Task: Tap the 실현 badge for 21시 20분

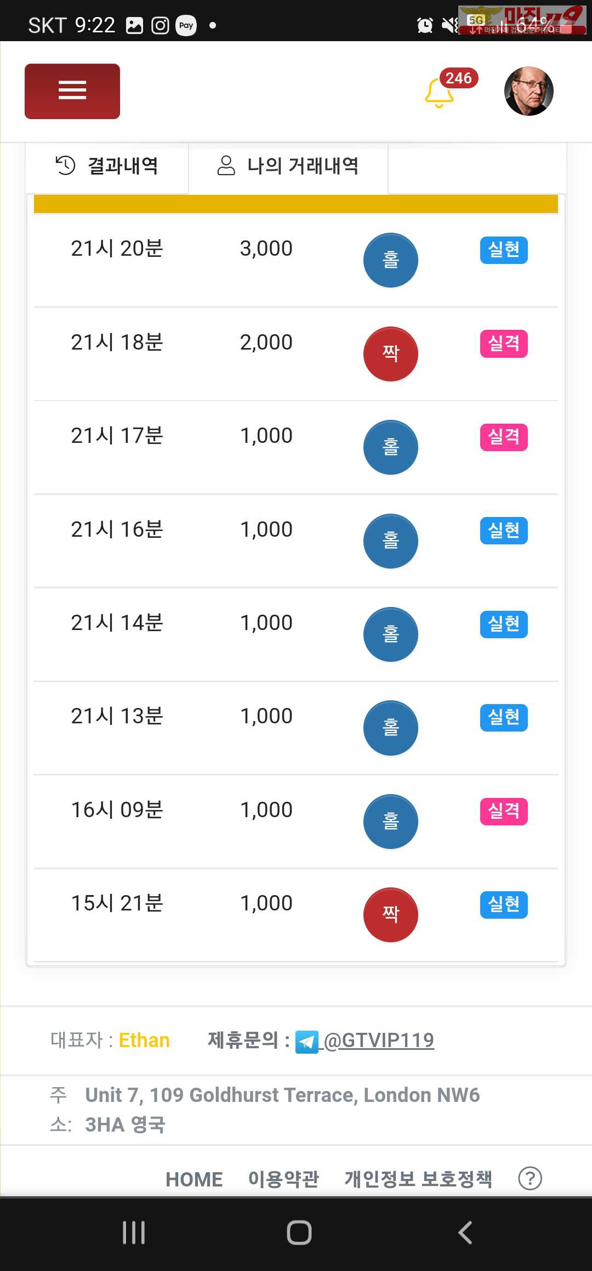Action: pyautogui.click(x=504, y=250)
